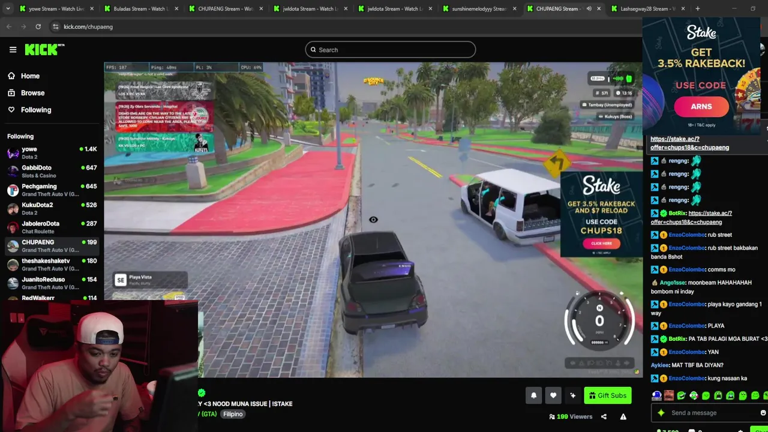Open JaboleroDota Chat Roulette channel
This screenshot has height=432, width=768.
tap(51, 227)
